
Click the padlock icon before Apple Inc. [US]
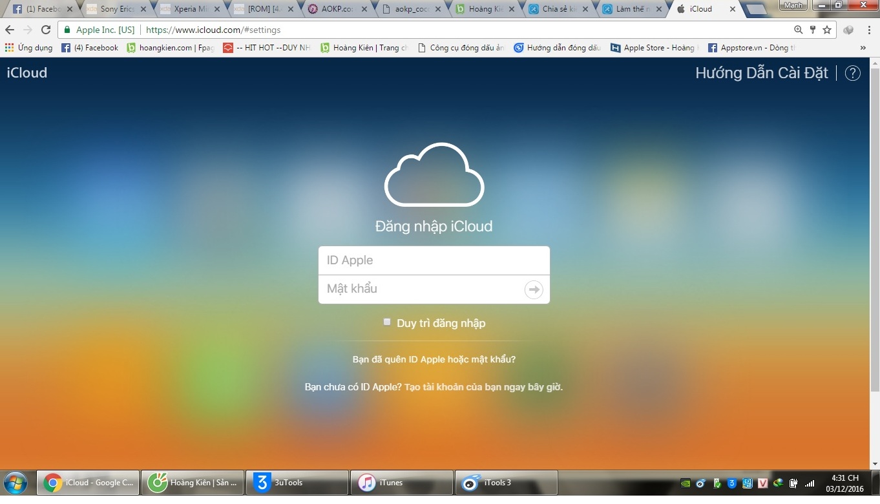(67, 30)
